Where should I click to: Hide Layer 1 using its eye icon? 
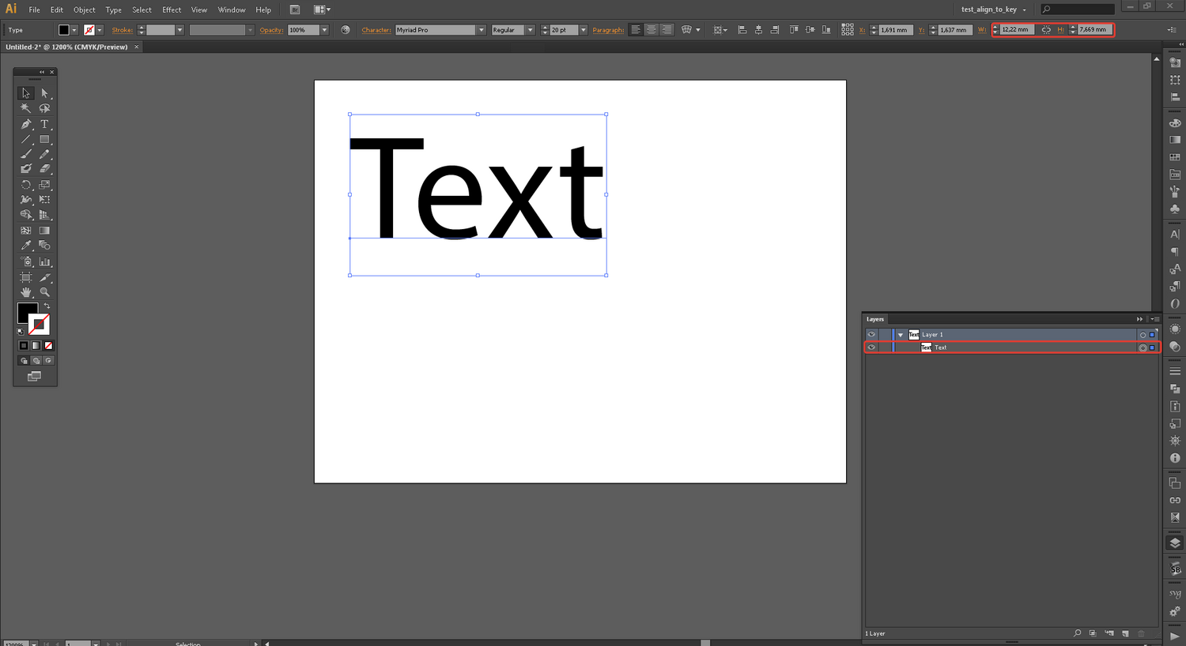871,334
